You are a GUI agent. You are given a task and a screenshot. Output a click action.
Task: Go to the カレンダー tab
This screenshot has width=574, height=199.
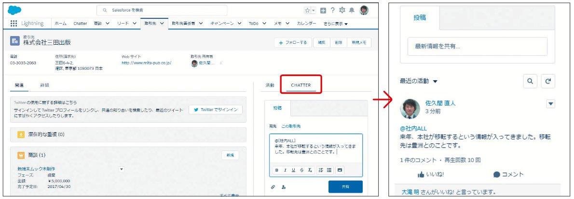click(307, 24)
